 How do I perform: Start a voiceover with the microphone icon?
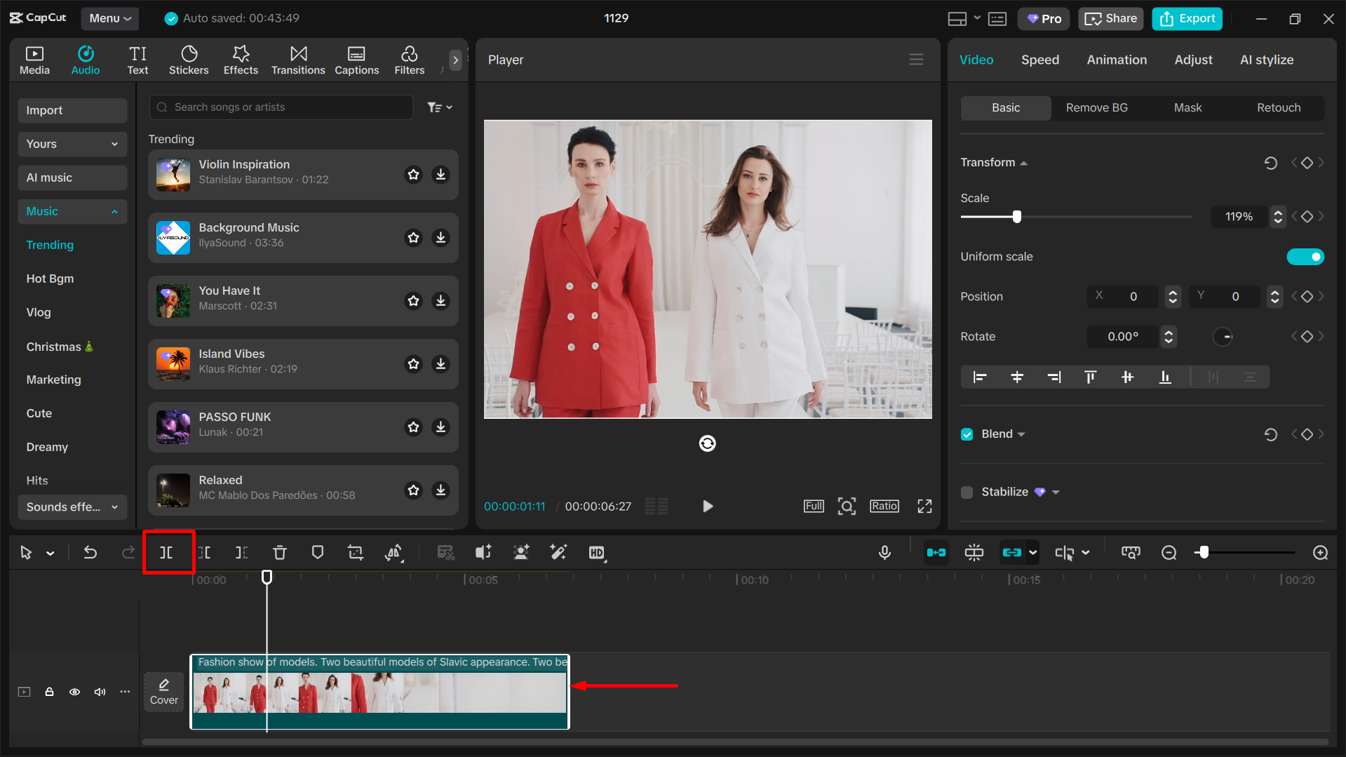[884, 552]
